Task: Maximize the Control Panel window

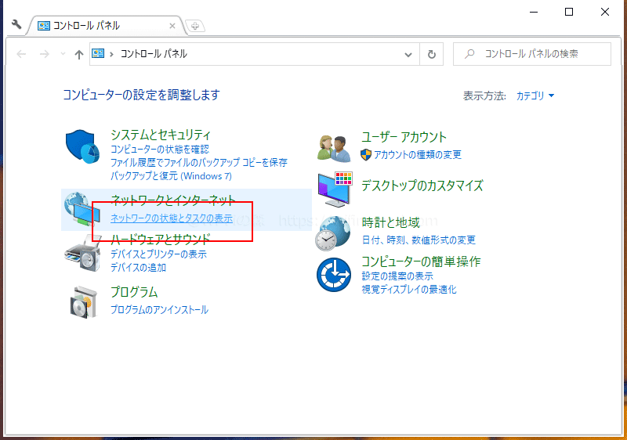Action: click(x=569, y=12)
